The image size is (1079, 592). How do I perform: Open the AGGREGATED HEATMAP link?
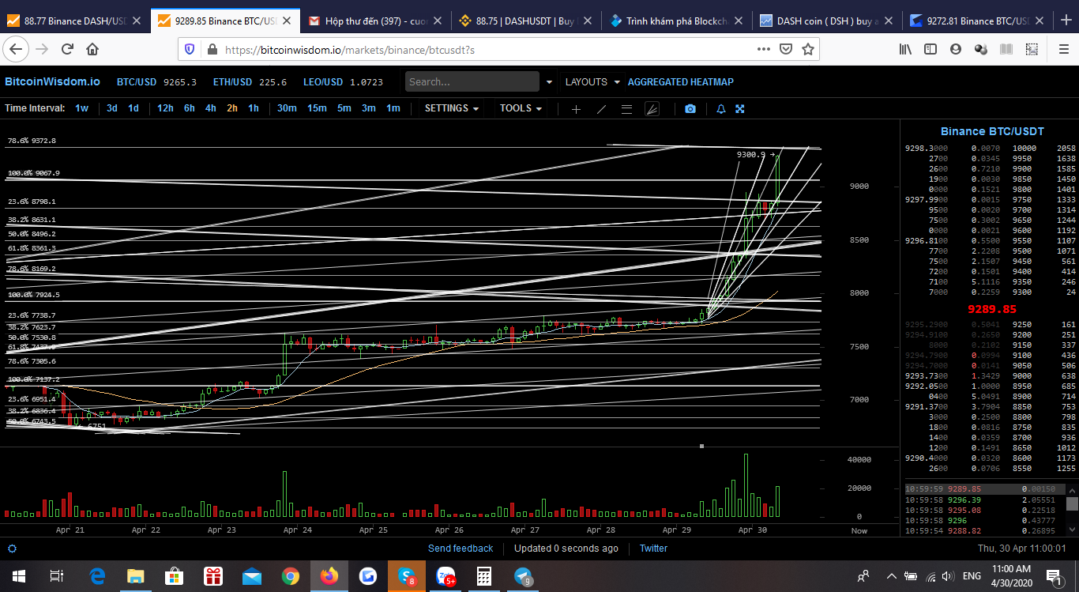pyautogui.click(x=681, y=81)
